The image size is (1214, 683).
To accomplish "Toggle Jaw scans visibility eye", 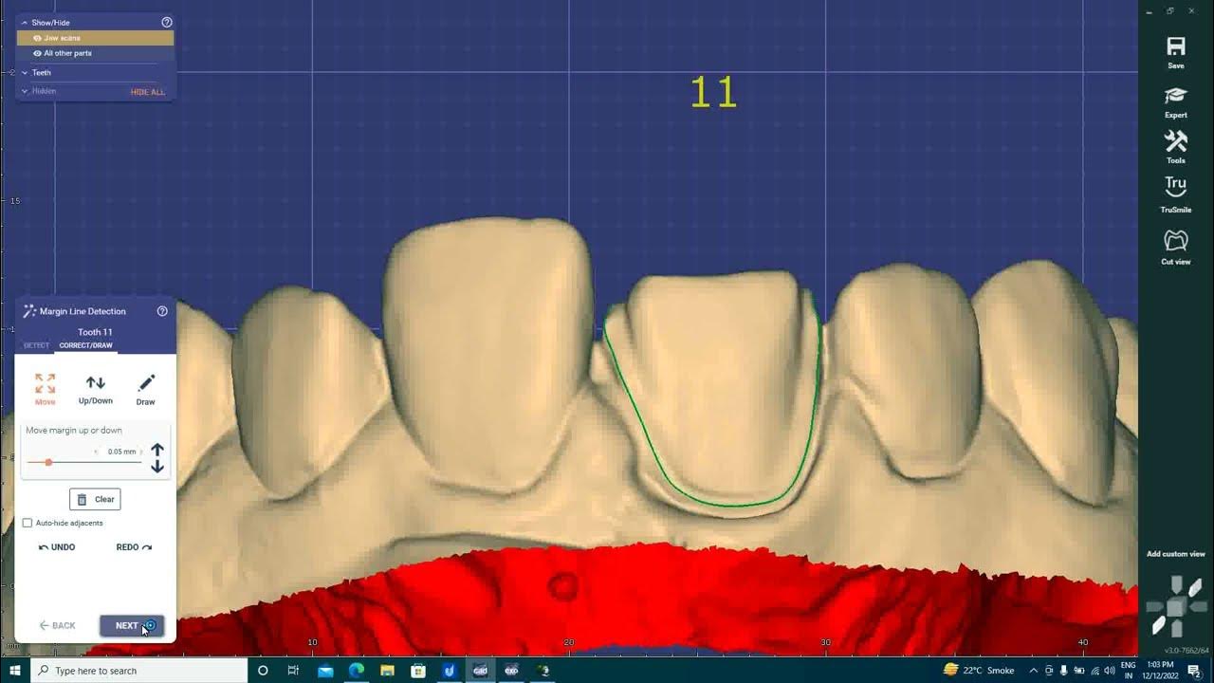I will tap(37, 38).
